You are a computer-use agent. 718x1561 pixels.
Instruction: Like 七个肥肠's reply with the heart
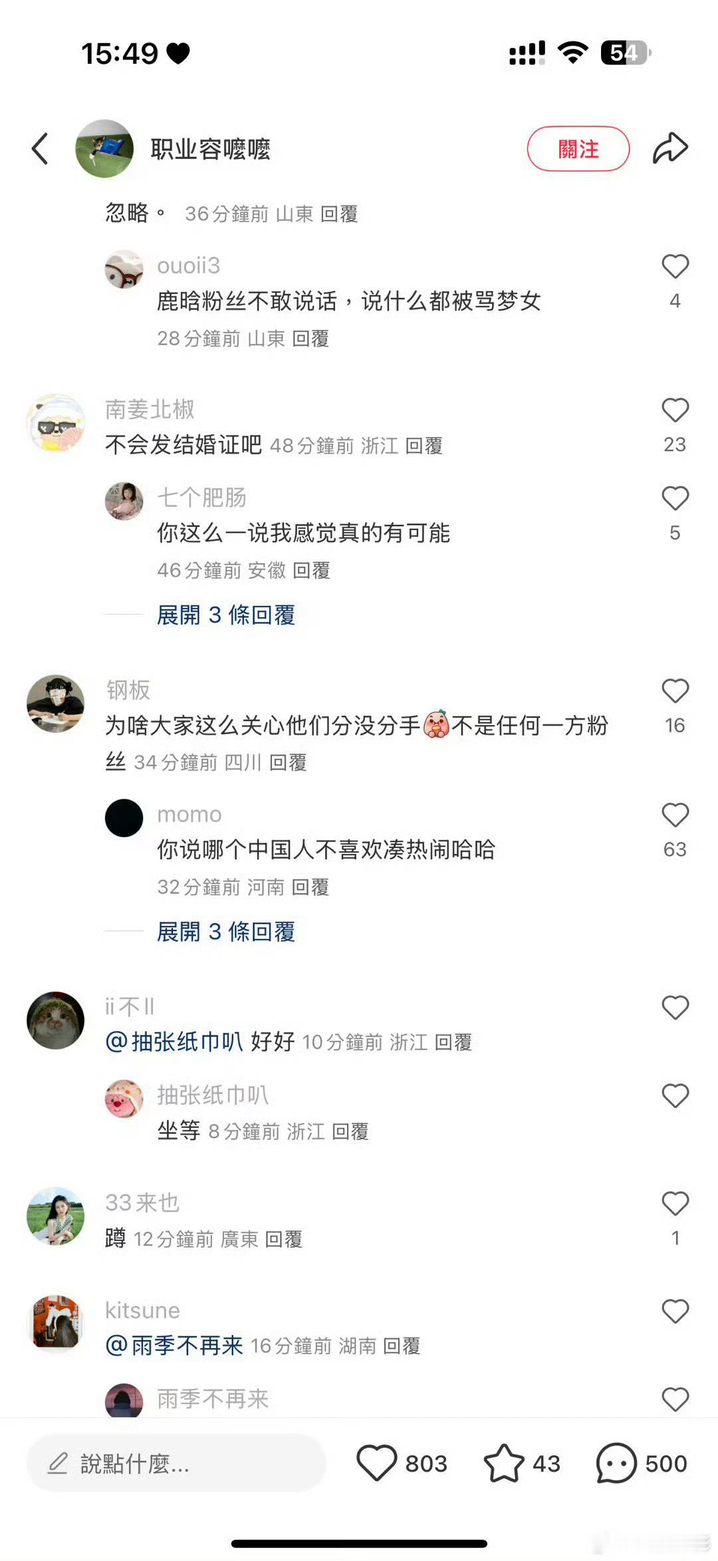675,498
